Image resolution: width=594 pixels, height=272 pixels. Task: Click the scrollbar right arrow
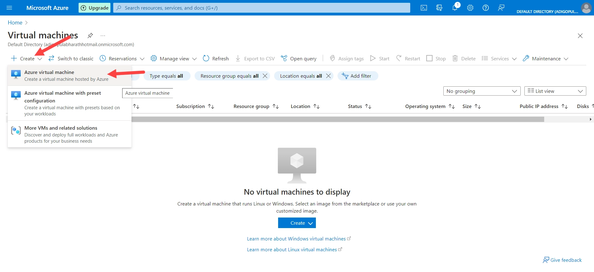pyautogui.click(x=591, y=119)
